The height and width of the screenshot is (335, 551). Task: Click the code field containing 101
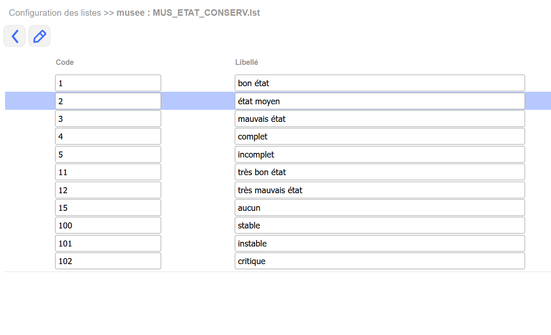coord(108,243)
